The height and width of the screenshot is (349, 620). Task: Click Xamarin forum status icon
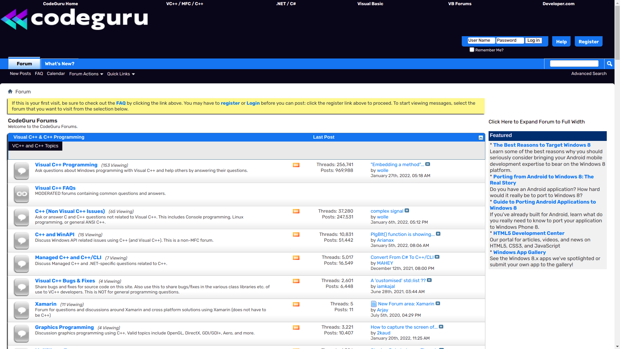pyautogui.click(x=22, y=311)
